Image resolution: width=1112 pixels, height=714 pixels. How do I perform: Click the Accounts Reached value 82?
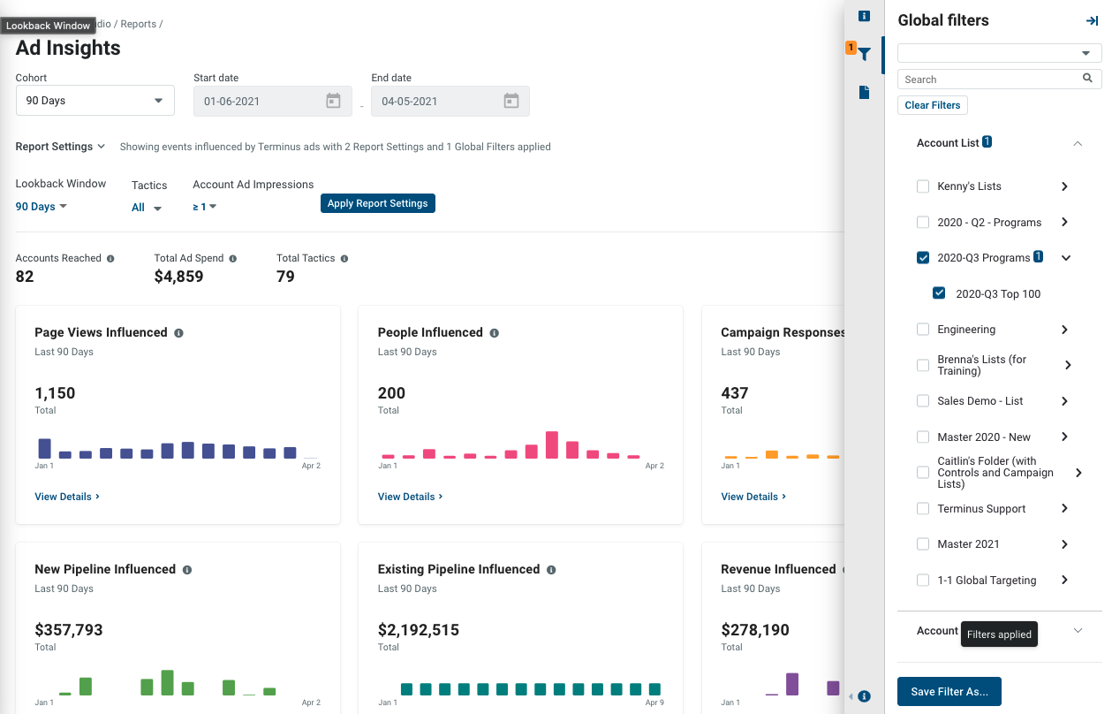(25, 277)
